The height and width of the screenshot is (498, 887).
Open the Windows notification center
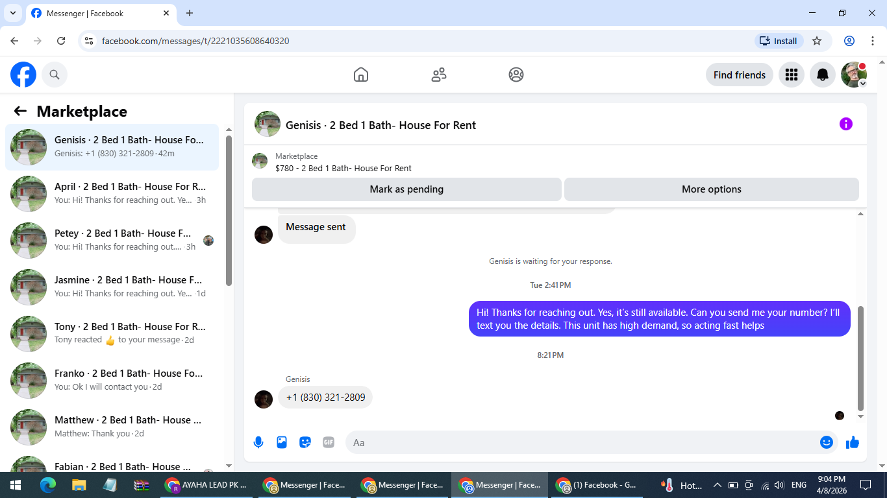pyautogui.click(x=866, y=485)
